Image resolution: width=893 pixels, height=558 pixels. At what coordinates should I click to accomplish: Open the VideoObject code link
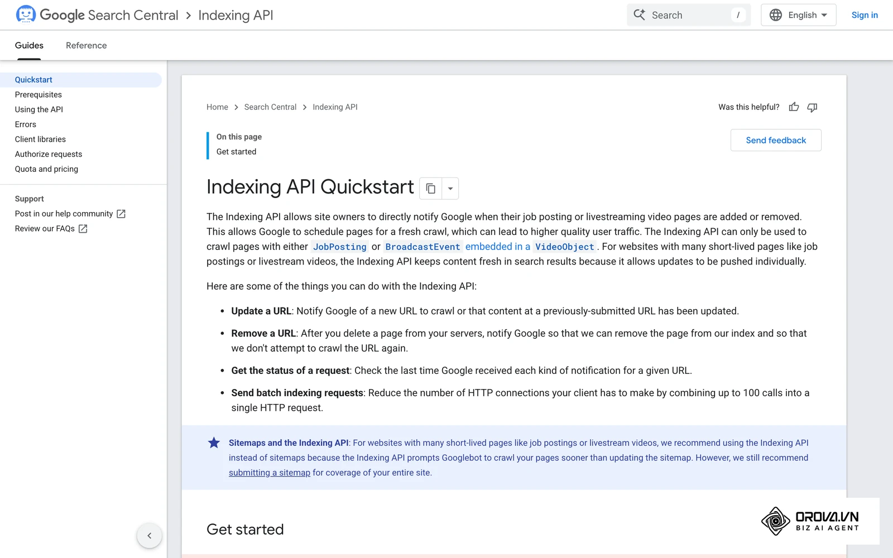[x=564, y=247]
